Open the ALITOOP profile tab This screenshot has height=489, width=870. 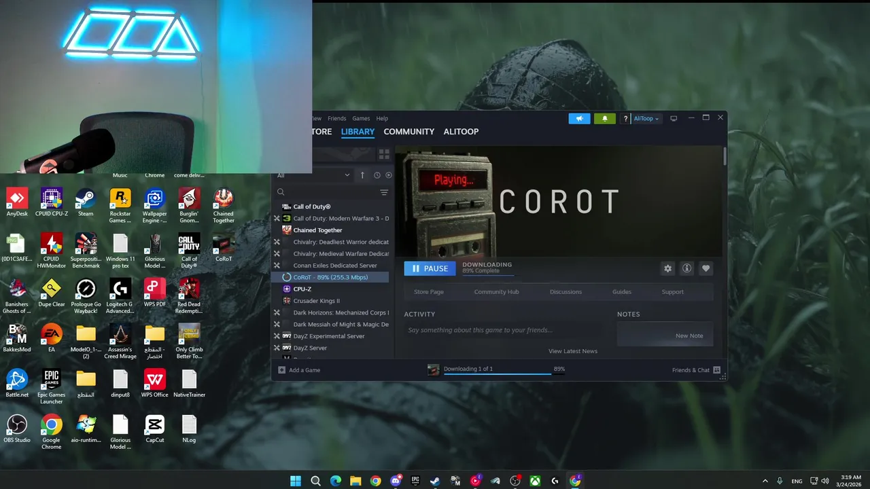tap(461, 132)
